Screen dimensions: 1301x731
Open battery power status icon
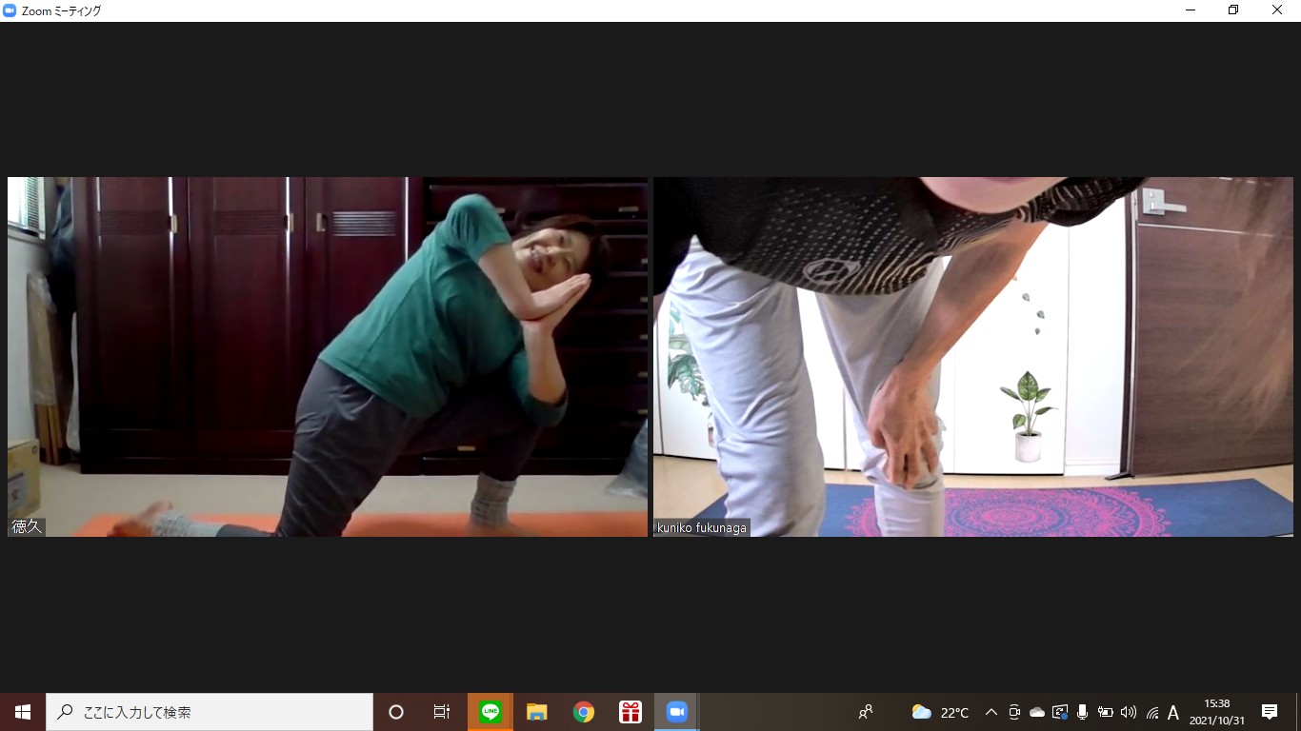point(1106,712)
